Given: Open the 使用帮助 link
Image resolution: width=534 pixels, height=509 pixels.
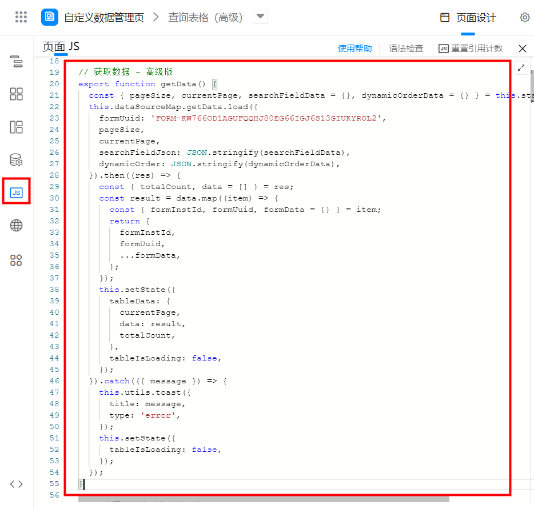Looking at the screenshot, I should [x=354, y=49].
